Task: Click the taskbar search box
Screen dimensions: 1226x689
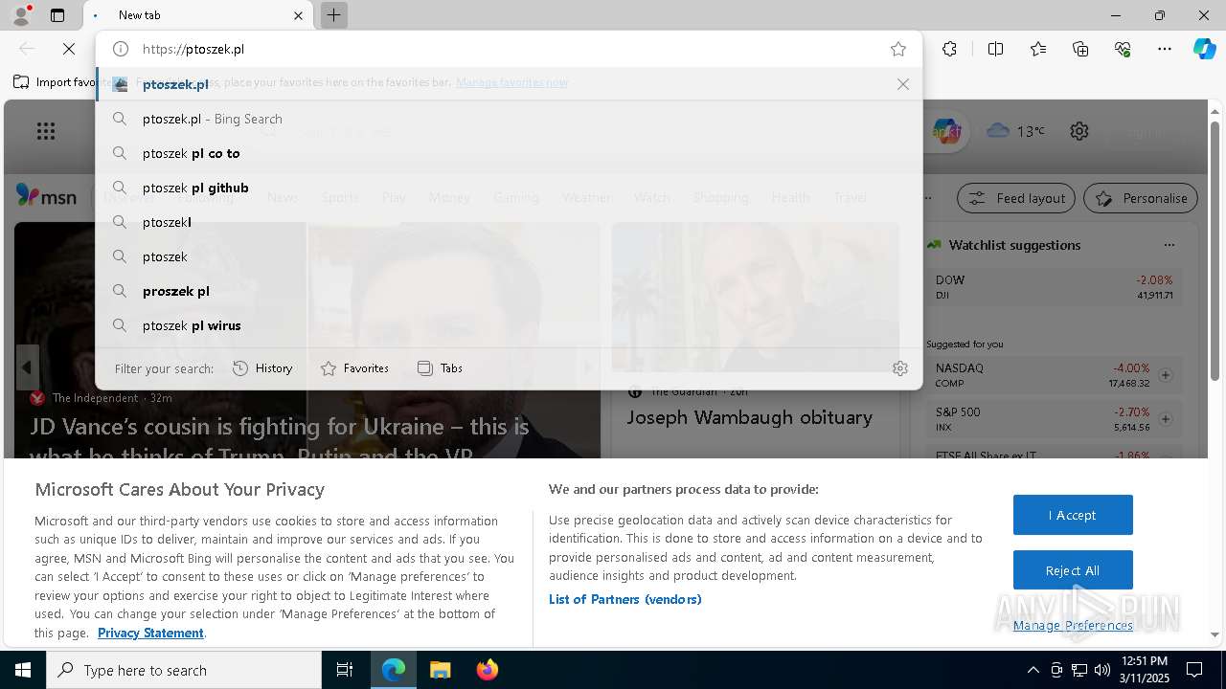Action: click(184, 670)
